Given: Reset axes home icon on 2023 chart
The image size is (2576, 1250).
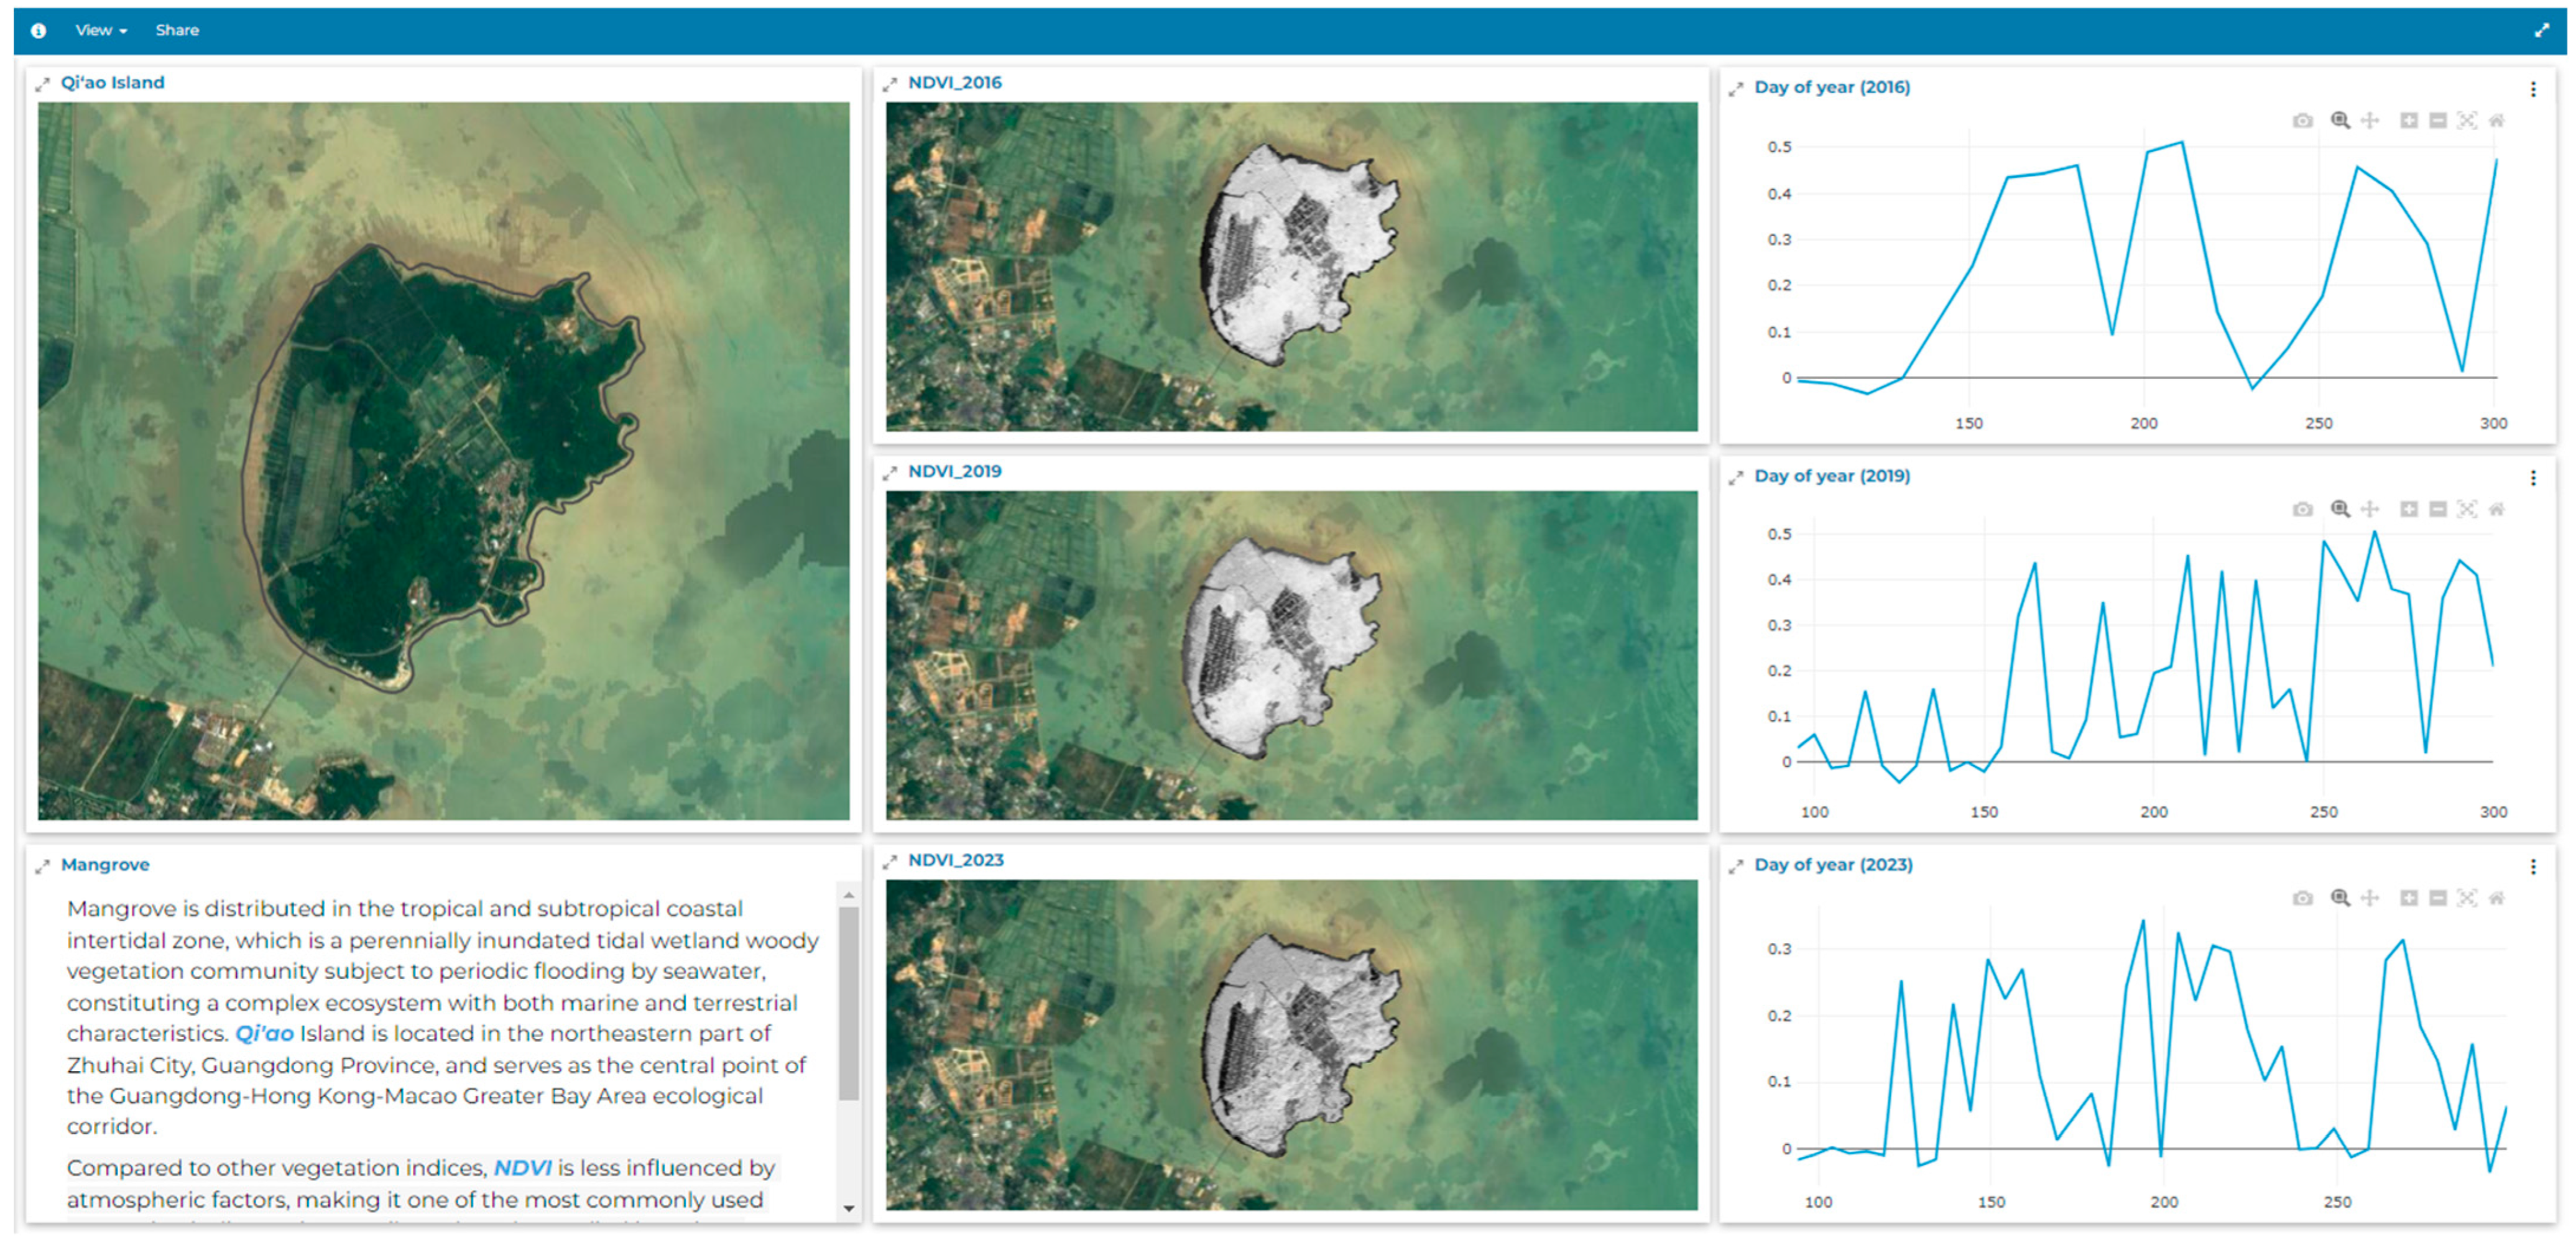Looking at the screenshot, I should (x=2496, y=898).
